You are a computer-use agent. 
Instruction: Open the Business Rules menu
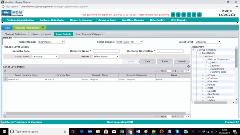coord(107,20)
